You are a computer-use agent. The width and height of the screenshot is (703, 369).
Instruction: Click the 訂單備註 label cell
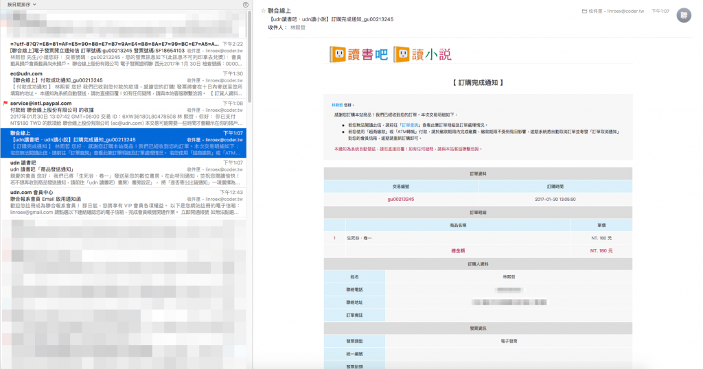pyautogui.click(x=355, y=316)
